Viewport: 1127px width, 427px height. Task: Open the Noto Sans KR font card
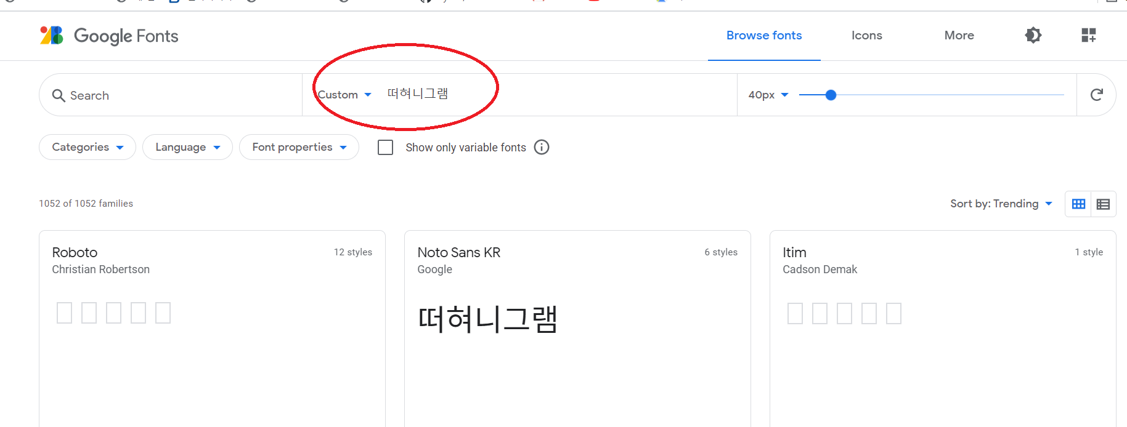(577, 329)
